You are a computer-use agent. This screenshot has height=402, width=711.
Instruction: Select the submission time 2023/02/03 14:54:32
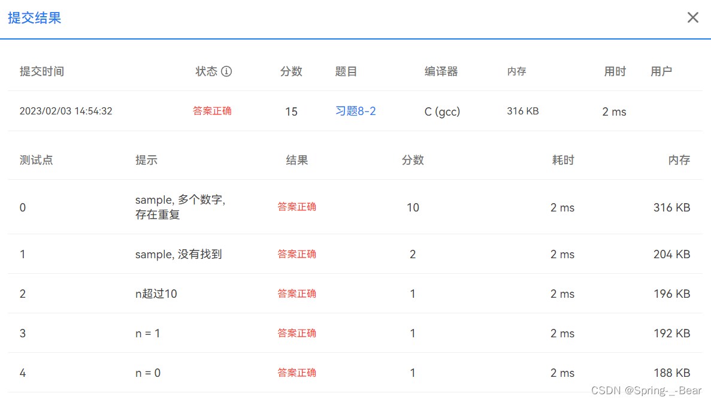click(x=66, y=111)
